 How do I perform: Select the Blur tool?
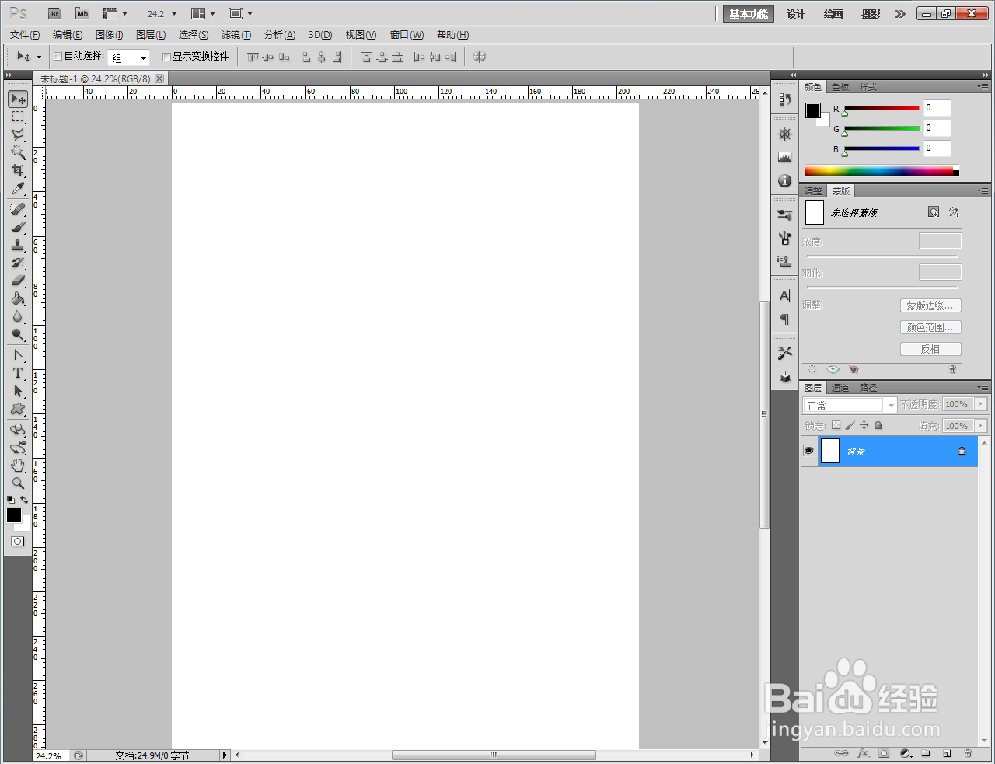click(x=18, y=316)
